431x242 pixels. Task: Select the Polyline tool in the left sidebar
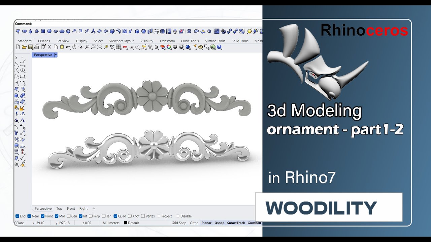16,64
